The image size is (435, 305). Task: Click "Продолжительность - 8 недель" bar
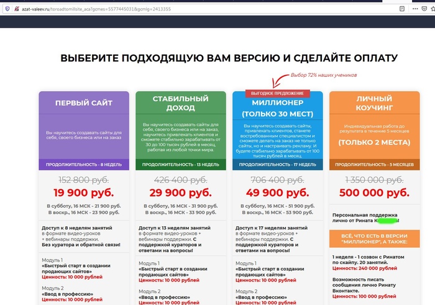(84, 165)
